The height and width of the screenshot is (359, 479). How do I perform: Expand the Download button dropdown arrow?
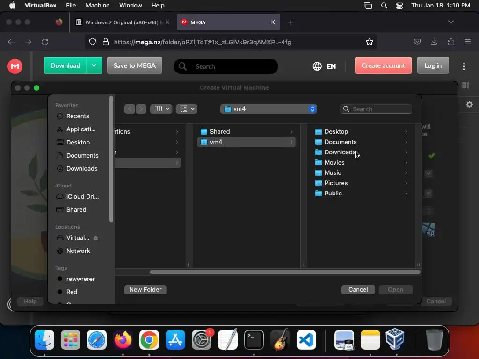point(94,65)
